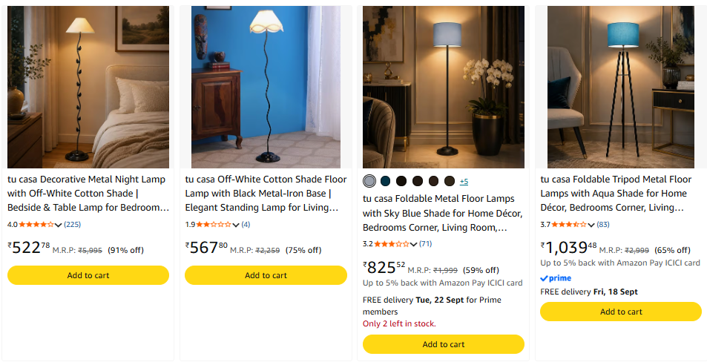Click the prime badge icon

coord(556,278)
